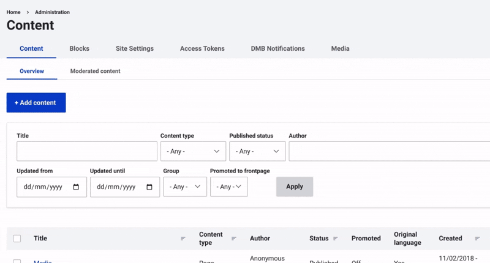This screenshot has width=490, height=263.
Task: Click into the Author filter field
Action: click(389, 151)
